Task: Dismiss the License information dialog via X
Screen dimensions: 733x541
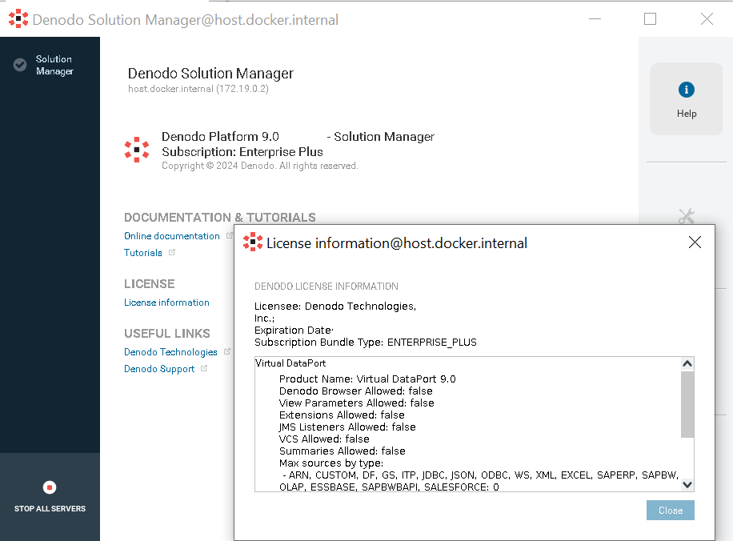Action: pyautogui.click(x=695, y=242)
